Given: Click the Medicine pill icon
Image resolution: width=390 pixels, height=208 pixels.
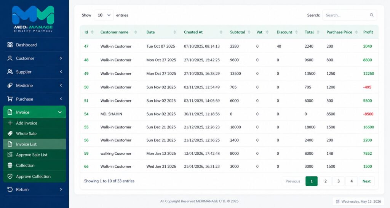Looking at the screenshot, I should [x=10, y=85].
